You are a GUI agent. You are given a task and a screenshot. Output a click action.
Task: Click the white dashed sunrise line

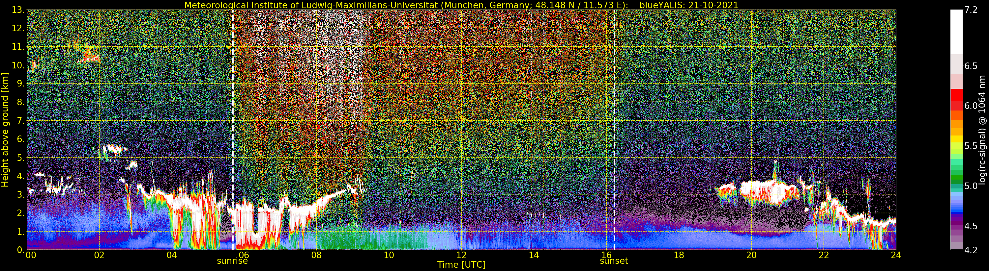(x=233, y=130)
